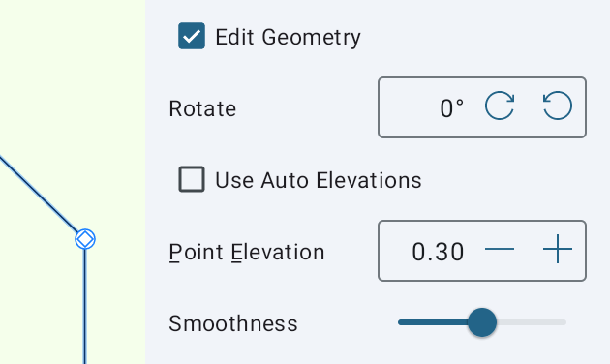Click the rotate clockwise icon

(500, 106)
